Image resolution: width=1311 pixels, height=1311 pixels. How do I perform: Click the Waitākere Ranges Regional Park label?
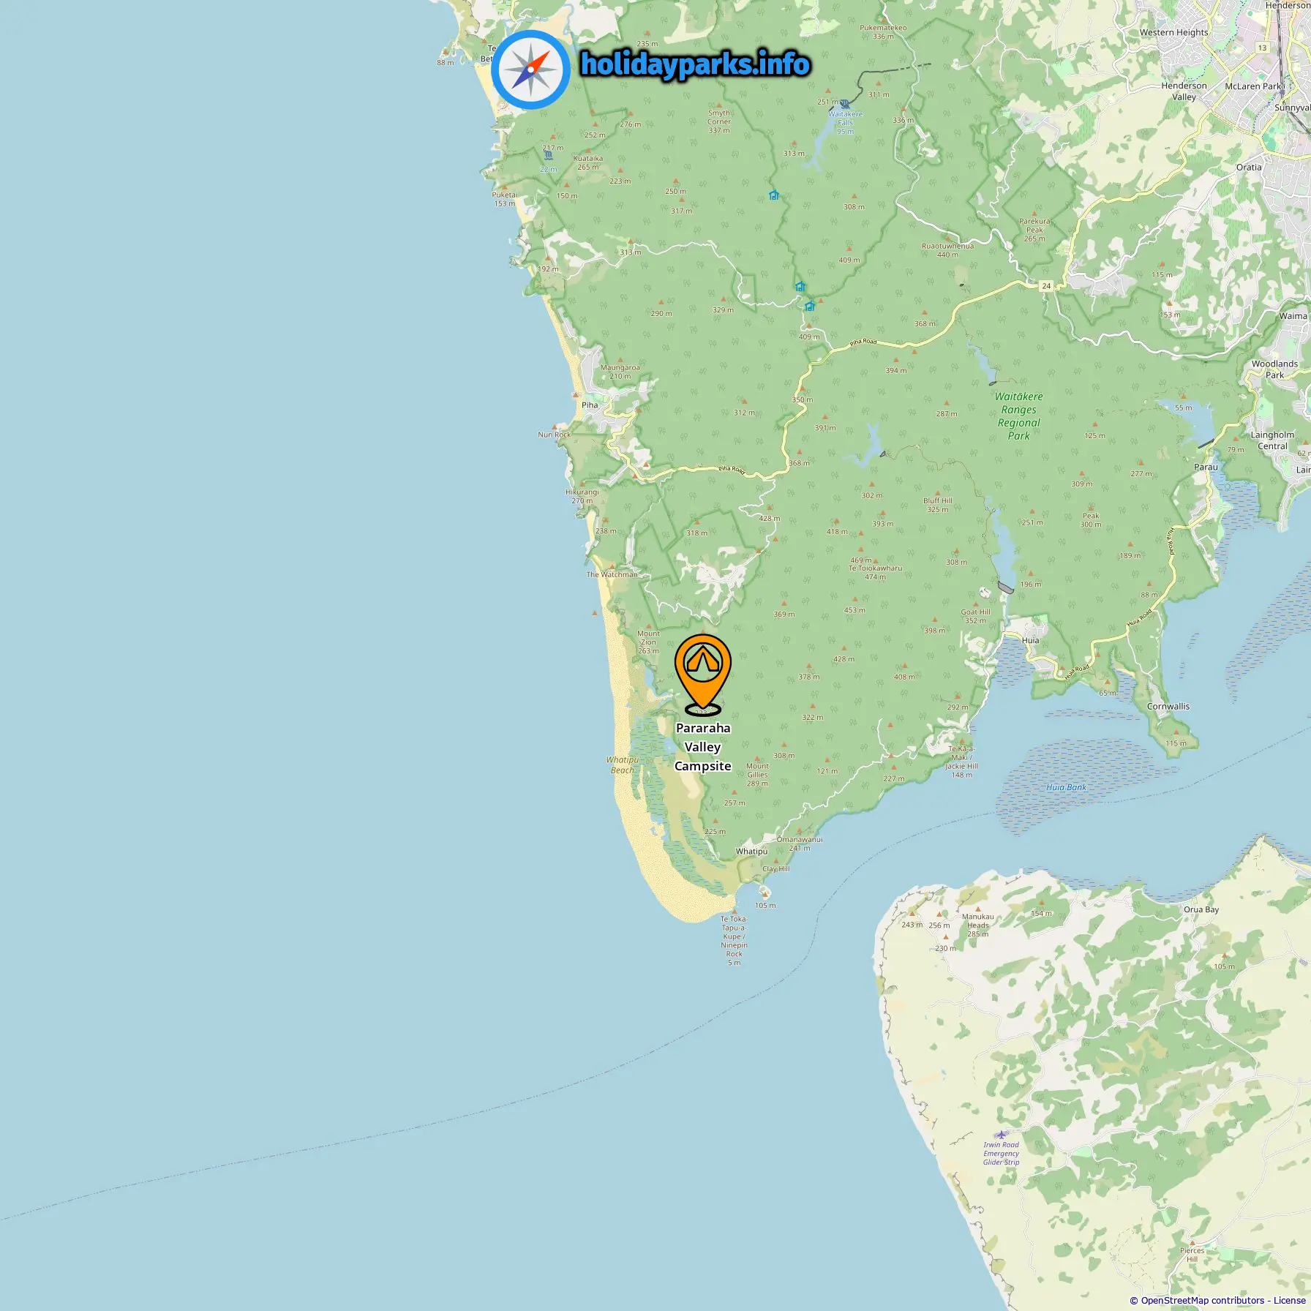[1018, 416]
